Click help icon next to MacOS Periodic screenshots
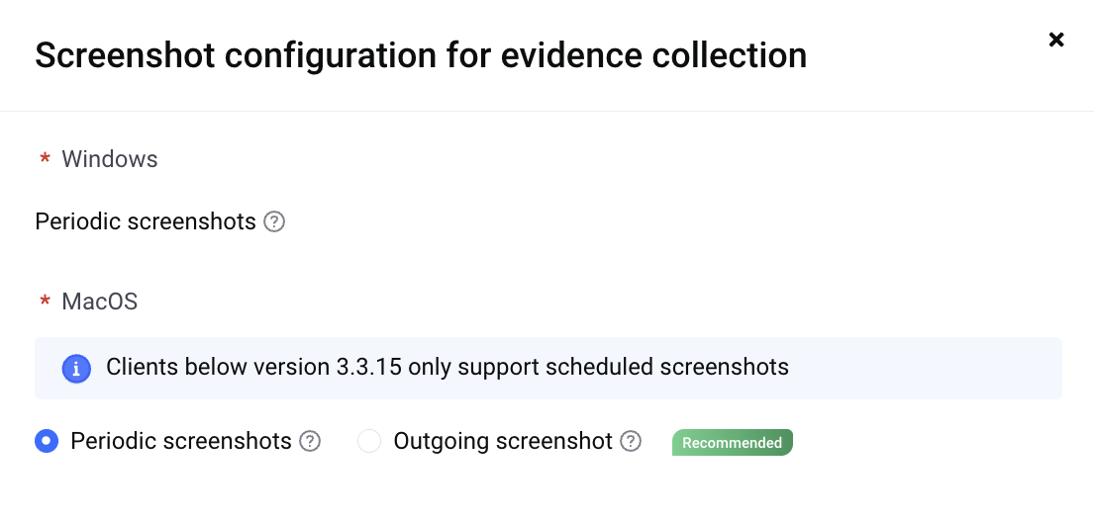This screenshot has width=1094, height=522. click(310, 441)
